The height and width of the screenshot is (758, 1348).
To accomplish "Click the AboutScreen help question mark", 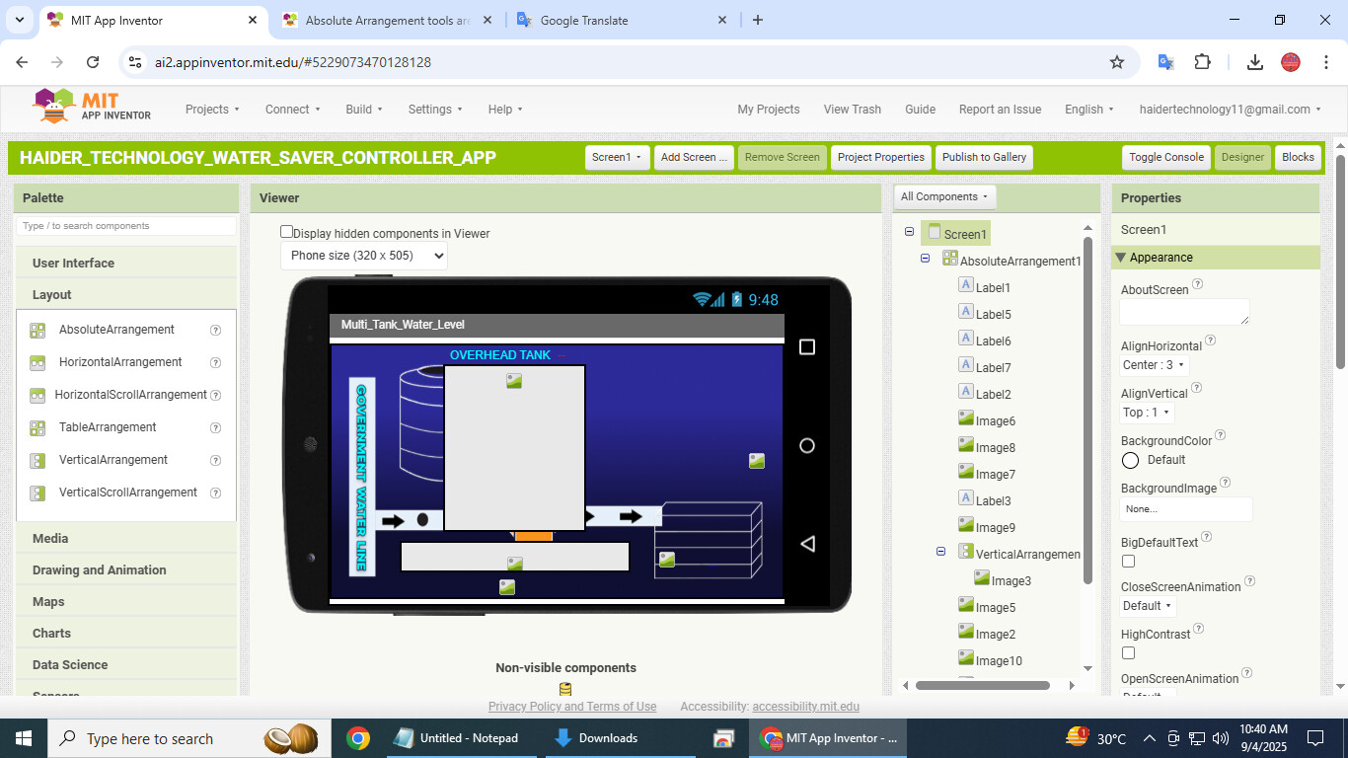I will [1198, 284].
